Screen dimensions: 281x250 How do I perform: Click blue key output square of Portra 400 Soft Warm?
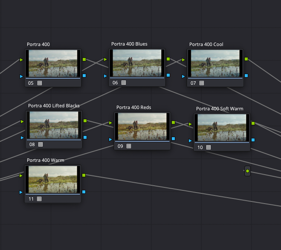coord(253,140)
